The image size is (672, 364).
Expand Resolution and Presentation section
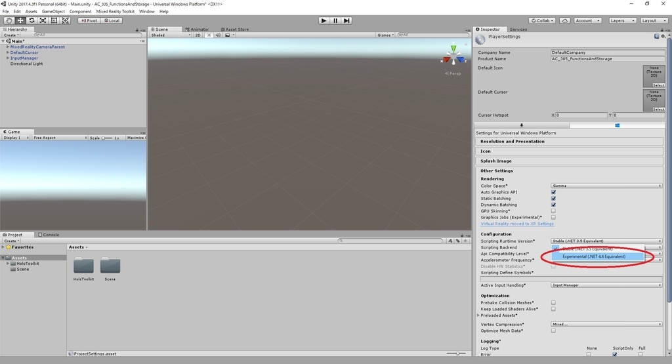click(x=570, y=141)
